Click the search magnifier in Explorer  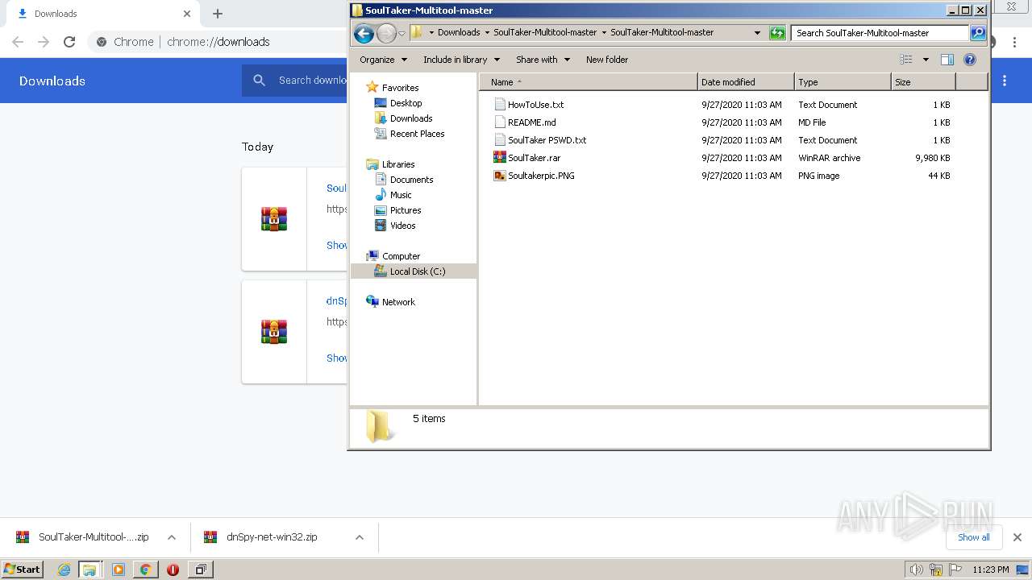pos(978,33)
